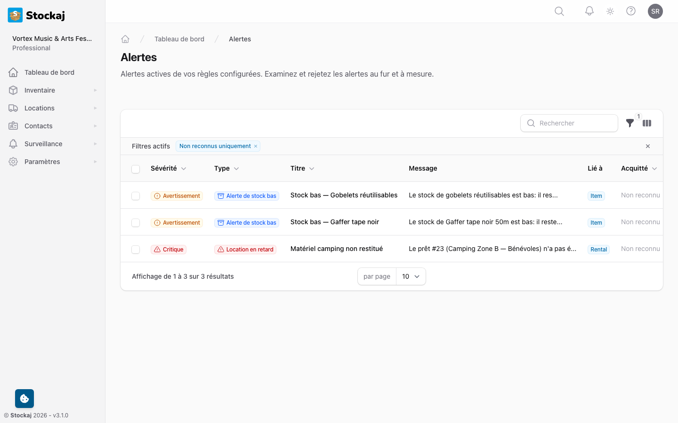Select the checkbox on the Gaffer tape alert row
Viewport: 678px width, 423px height.
point(136,222)
